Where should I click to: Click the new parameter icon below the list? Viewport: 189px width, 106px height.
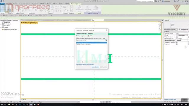83,62
